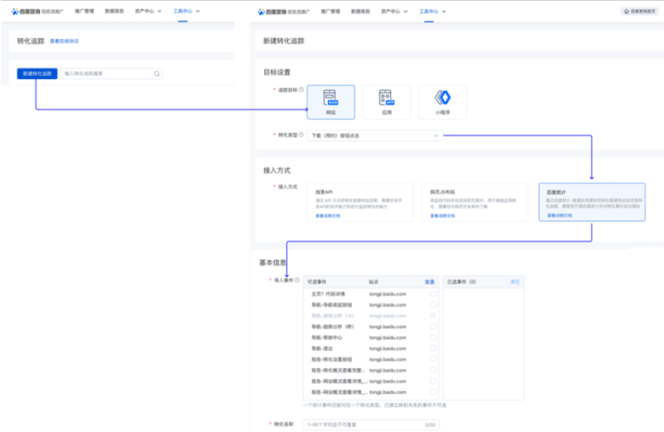Focus the 输入转化名称搜索 search field
Image resolution: width=664 pixels, height=432 pixels.
[x=111, y=74]
